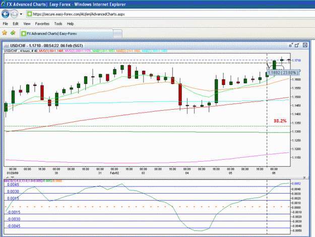This screenshot has height=237, width=315.
Task: Open a new blank browser tab
Action: 117,34
